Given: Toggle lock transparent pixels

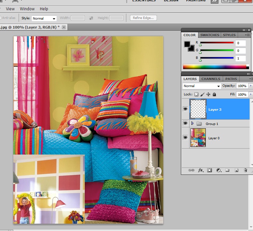Looking at the screenshot, I should (196, 95).
